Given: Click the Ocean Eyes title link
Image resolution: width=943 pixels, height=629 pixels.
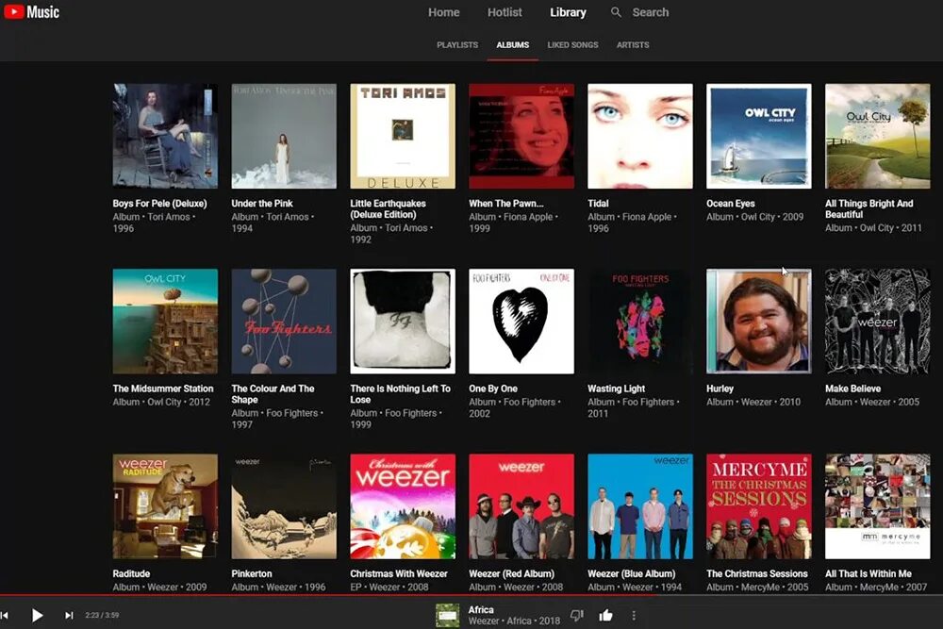Looking at the screenshot, I should tap(730, 204).
